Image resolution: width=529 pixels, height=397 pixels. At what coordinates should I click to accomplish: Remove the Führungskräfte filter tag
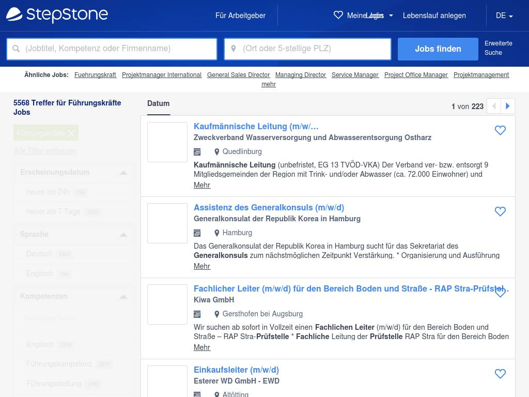[x=71, y=133]
